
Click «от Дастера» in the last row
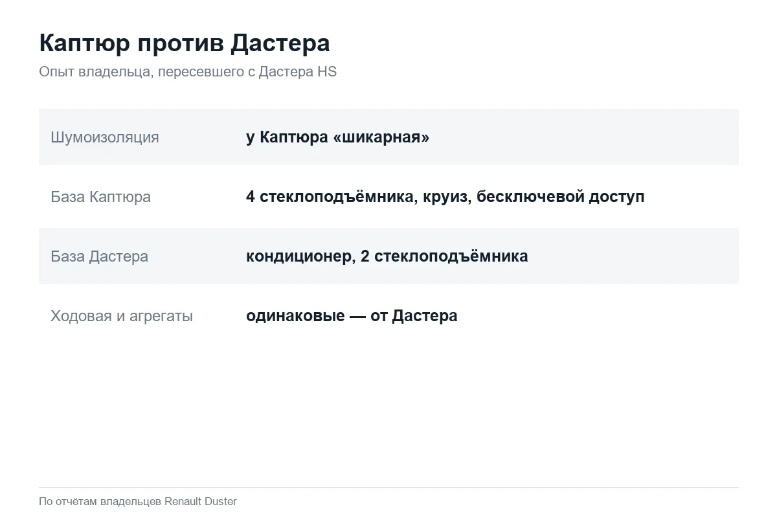click(x=414, y=316)
